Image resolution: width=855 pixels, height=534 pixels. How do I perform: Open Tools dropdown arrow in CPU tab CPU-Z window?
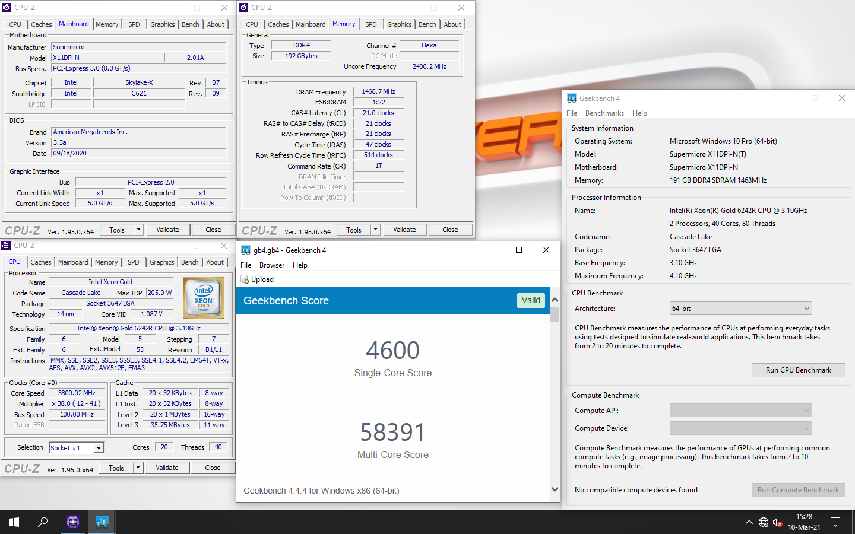point(138,468)
